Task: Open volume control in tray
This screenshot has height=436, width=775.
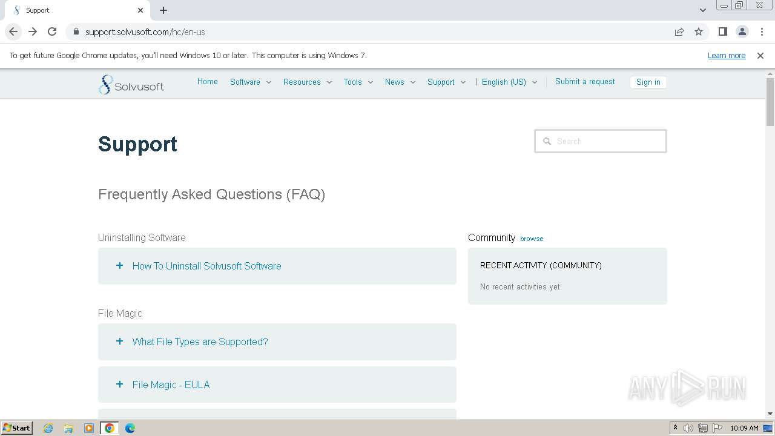Action: coord(688,428)
